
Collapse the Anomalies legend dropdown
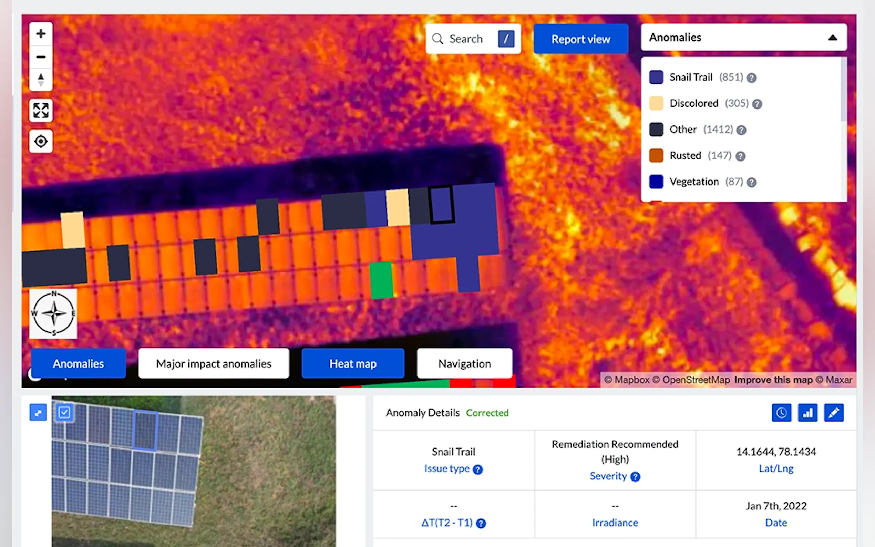[x=832, y=38]
